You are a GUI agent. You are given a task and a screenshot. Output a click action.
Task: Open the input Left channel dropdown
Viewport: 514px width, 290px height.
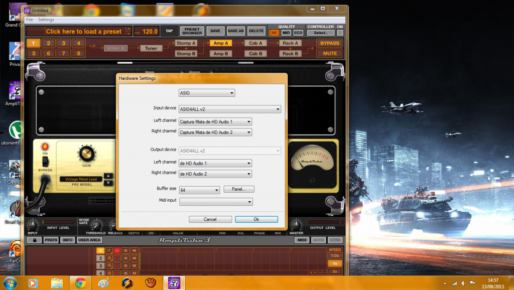click(x=215, y=121)
